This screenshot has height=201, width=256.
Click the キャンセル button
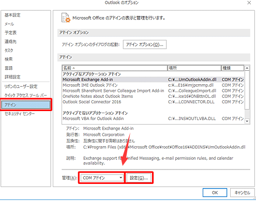coord(242,193)
